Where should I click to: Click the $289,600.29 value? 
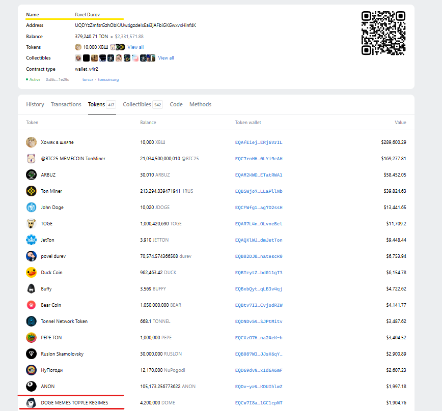coord(394,142)
